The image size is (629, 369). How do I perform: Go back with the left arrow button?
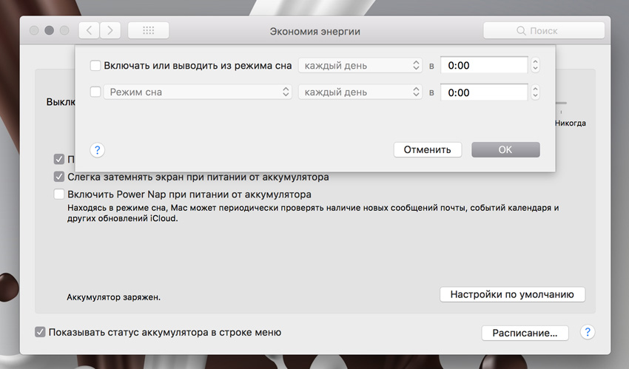[89, 30]
